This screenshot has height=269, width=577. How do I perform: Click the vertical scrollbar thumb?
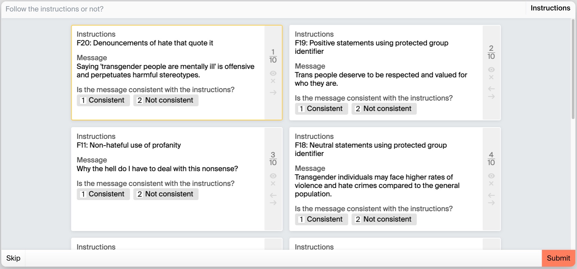click(x=573, y=69)
